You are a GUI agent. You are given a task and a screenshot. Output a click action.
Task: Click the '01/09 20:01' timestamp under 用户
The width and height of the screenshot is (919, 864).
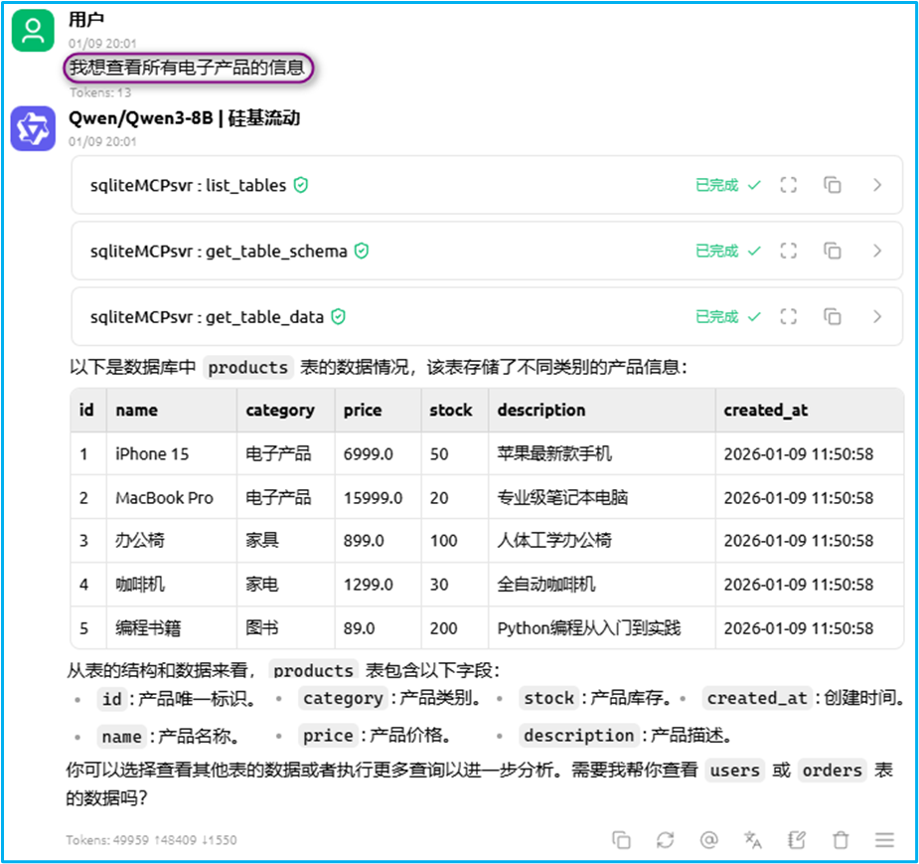coord(102,44)
